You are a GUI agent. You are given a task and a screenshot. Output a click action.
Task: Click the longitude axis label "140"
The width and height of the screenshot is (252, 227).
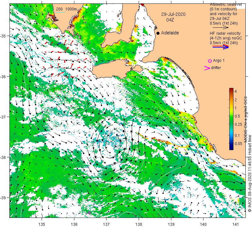tap(203, 224)
